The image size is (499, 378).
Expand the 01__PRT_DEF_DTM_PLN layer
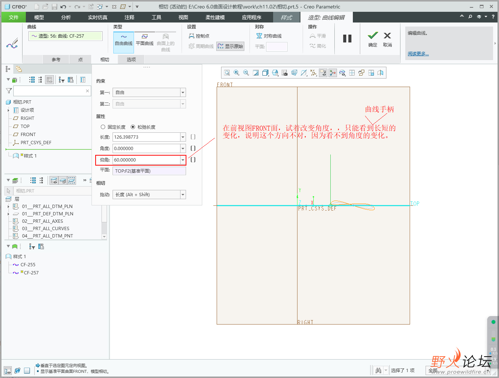(x=8, y=214)
